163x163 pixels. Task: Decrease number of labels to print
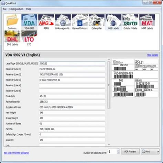click(x=118, y=153)
